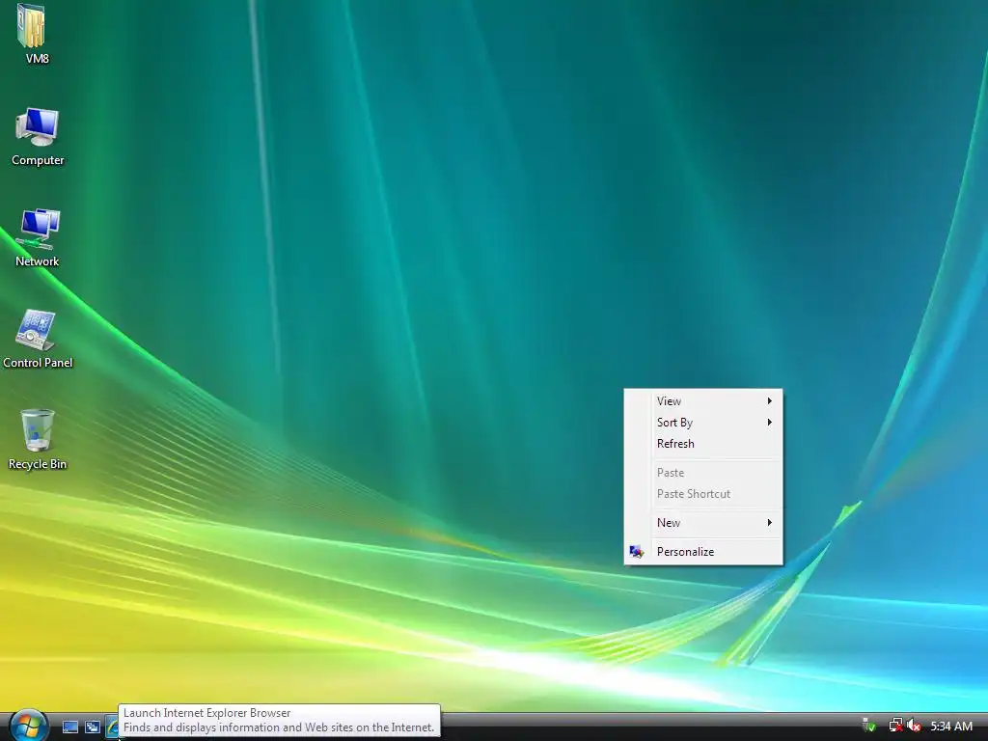Select the Network desktop icon

click(38, 238)
